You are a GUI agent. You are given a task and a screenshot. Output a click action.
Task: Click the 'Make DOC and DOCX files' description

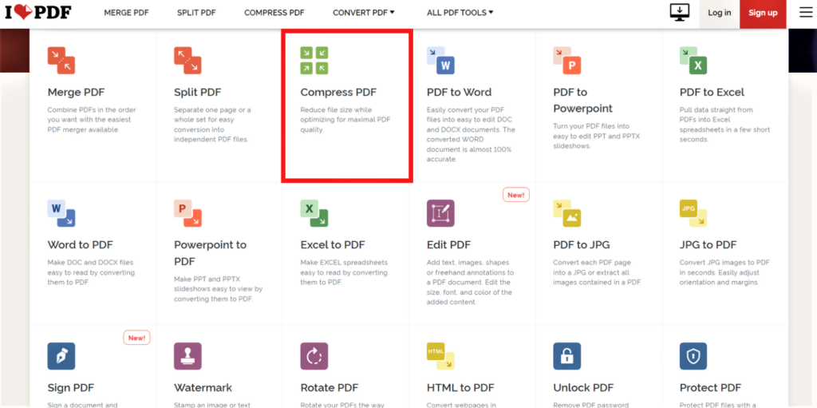[91, 272]
